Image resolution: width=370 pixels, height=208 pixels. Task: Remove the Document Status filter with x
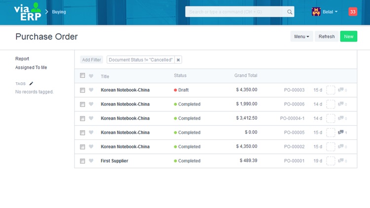coord(179,60)
